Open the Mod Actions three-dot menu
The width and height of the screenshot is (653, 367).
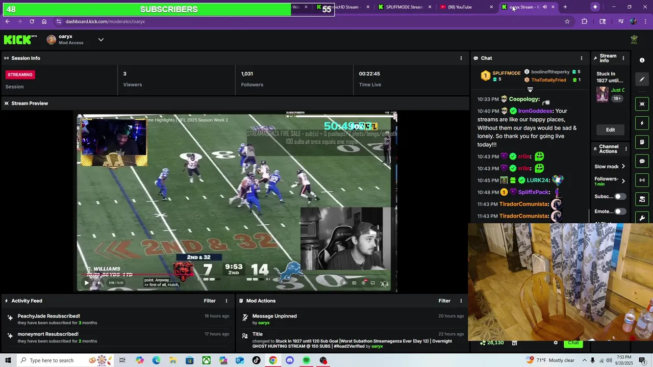coord(461,301)
